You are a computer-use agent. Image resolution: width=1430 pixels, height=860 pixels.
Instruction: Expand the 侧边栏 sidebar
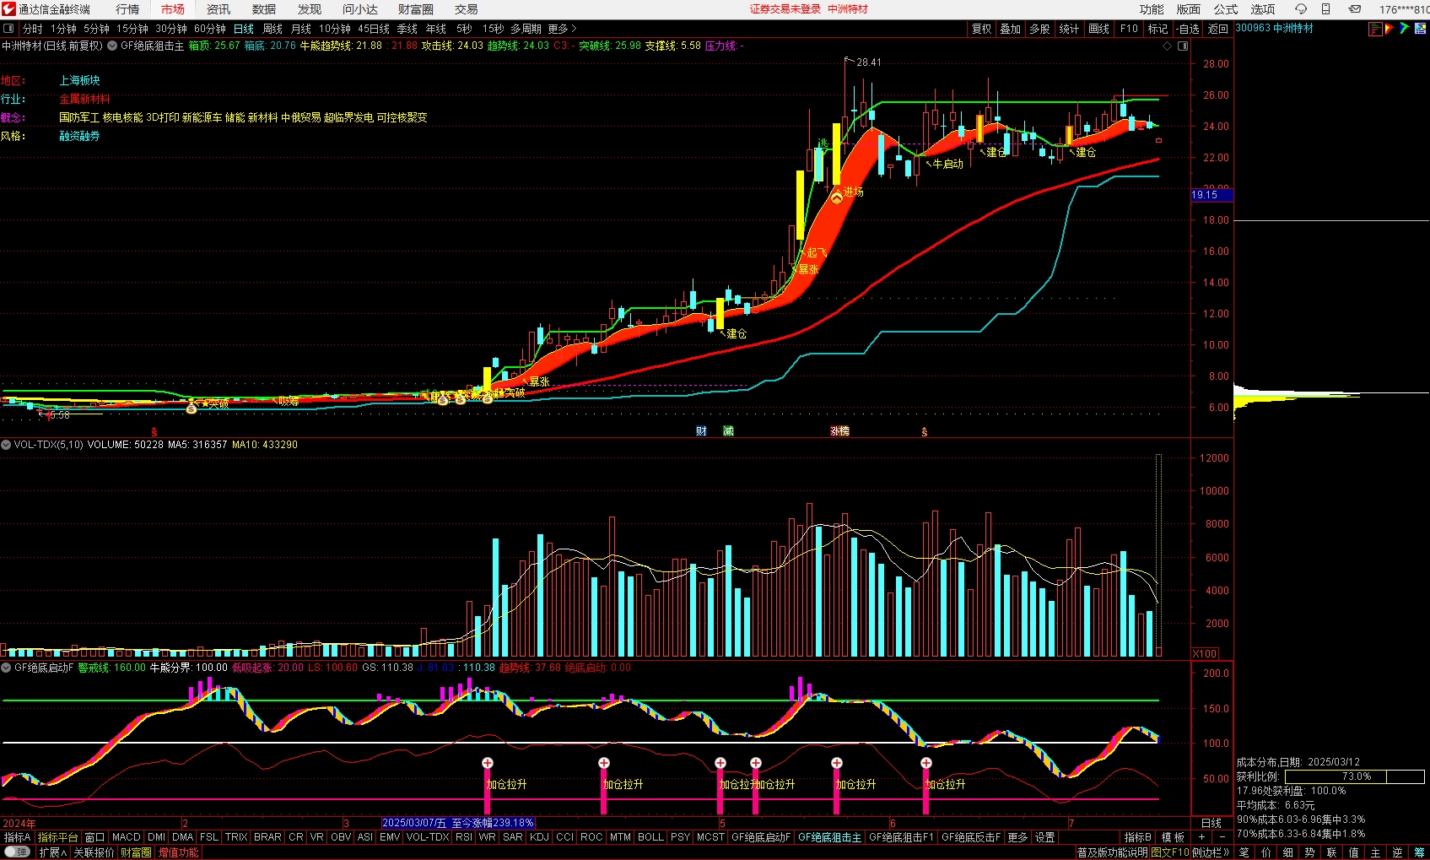click(1211, 852)
